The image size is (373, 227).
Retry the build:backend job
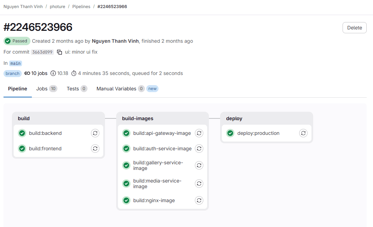point(95,133)
